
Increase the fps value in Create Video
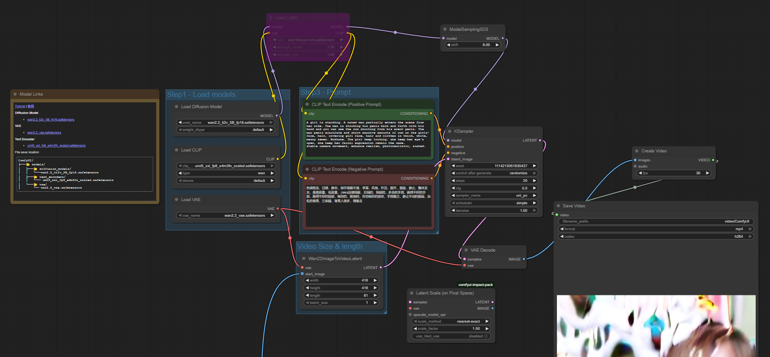coord(707,173)
